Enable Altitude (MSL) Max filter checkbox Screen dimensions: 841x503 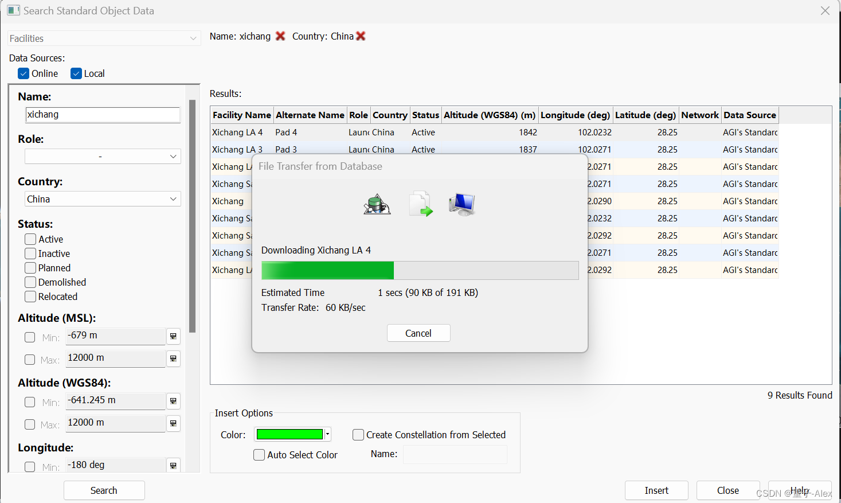tap(30, 360)
